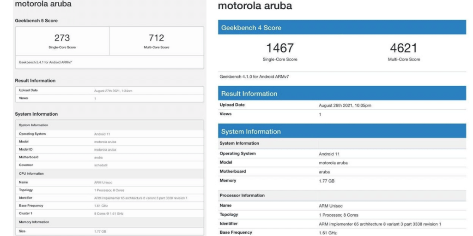The height and width of the screenshot is (236, 473).
Task: Click 'Result Information' heading on Geekbench 5 page
Action: 35,81
